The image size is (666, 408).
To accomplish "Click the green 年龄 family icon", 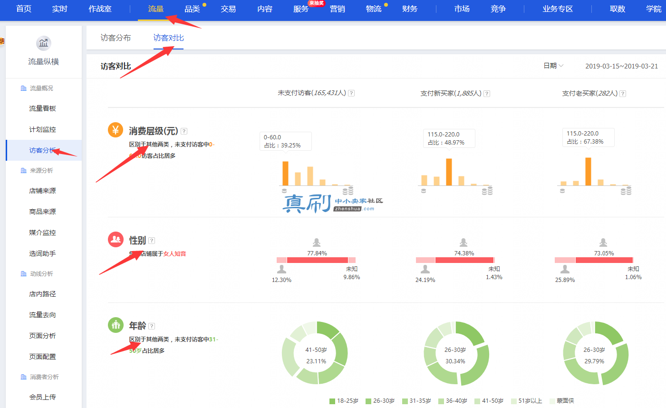I will [116, 325].
